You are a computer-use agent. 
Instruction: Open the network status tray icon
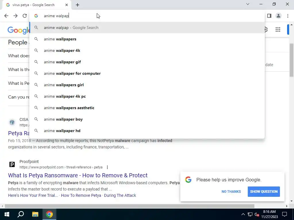(250, 214)
